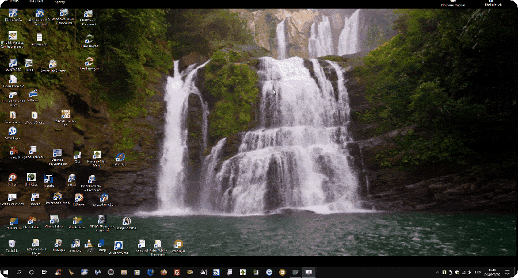Click the Win UL desktop shortcut
Image resolution: width=518 pixels, height=278 pixels.
(x=120, y=157)
